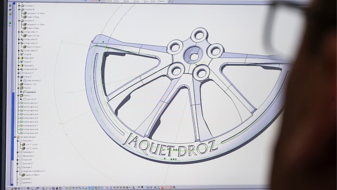
Task: Collapse the Congé arête.19 node
Action: tap(19, 32)
